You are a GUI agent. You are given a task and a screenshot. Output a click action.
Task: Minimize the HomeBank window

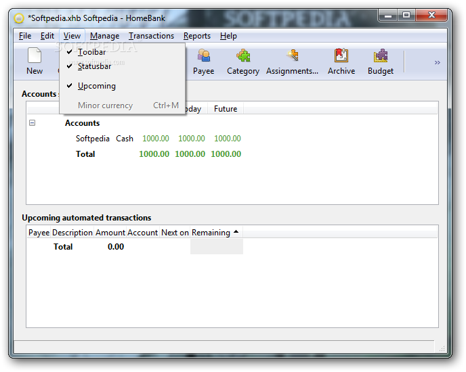(388, 16)
